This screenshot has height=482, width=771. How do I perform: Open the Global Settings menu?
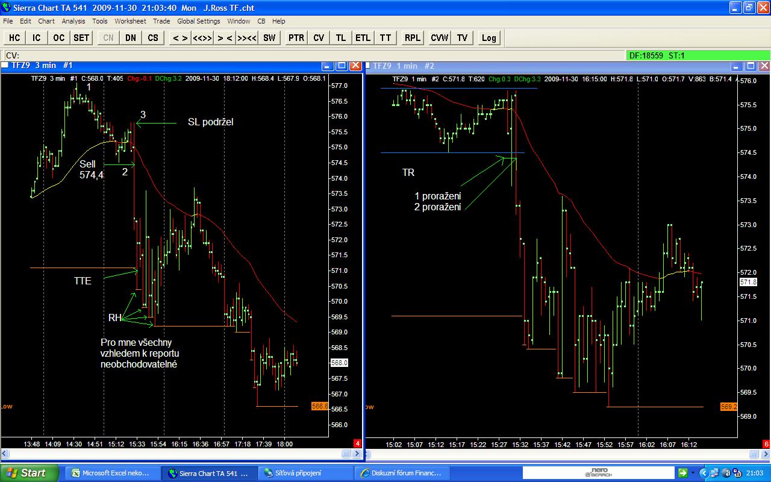[199, 21]
